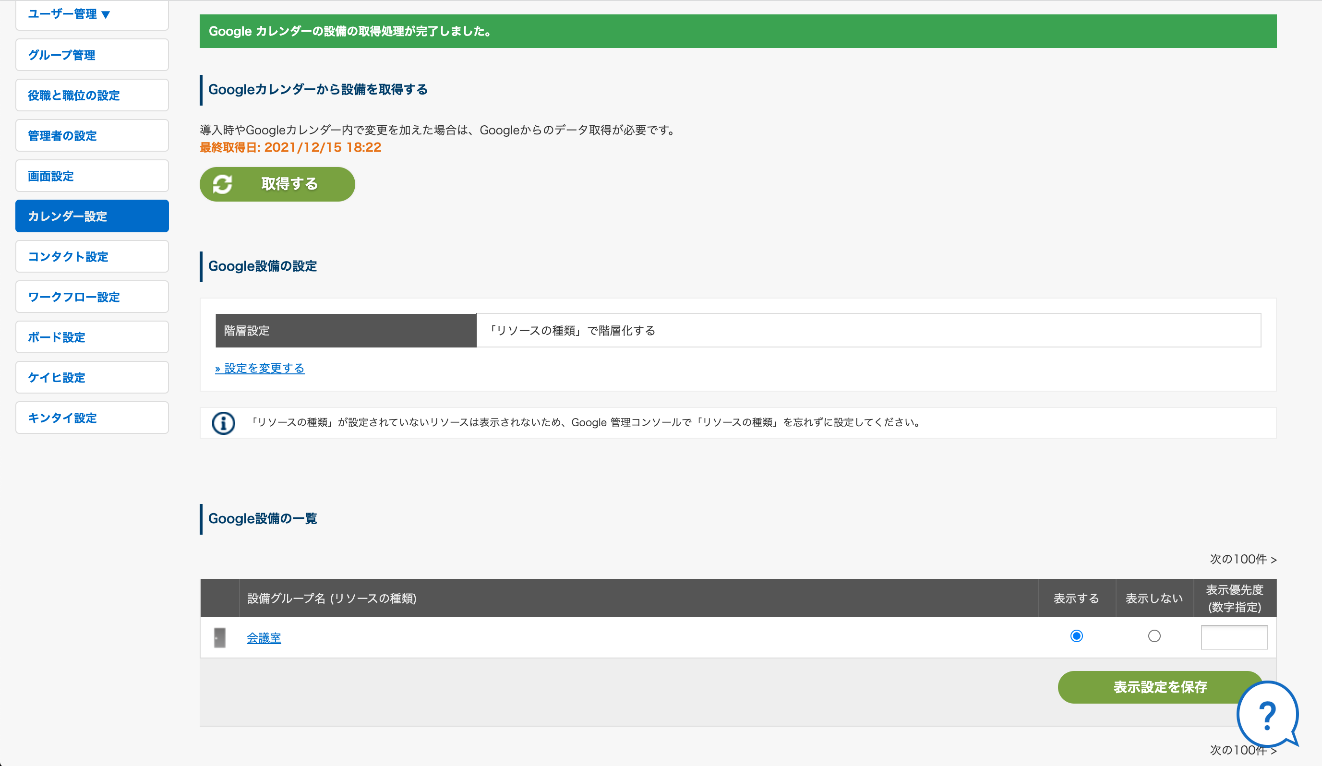
Task: Click the refresh icon on 取得する button
Action: click(222, 184)
